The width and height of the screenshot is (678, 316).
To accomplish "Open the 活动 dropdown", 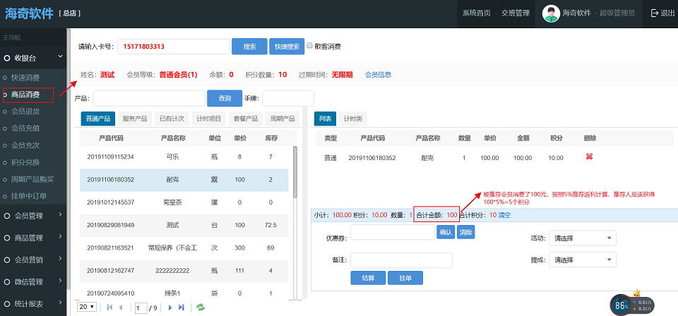I will point(582,238).
